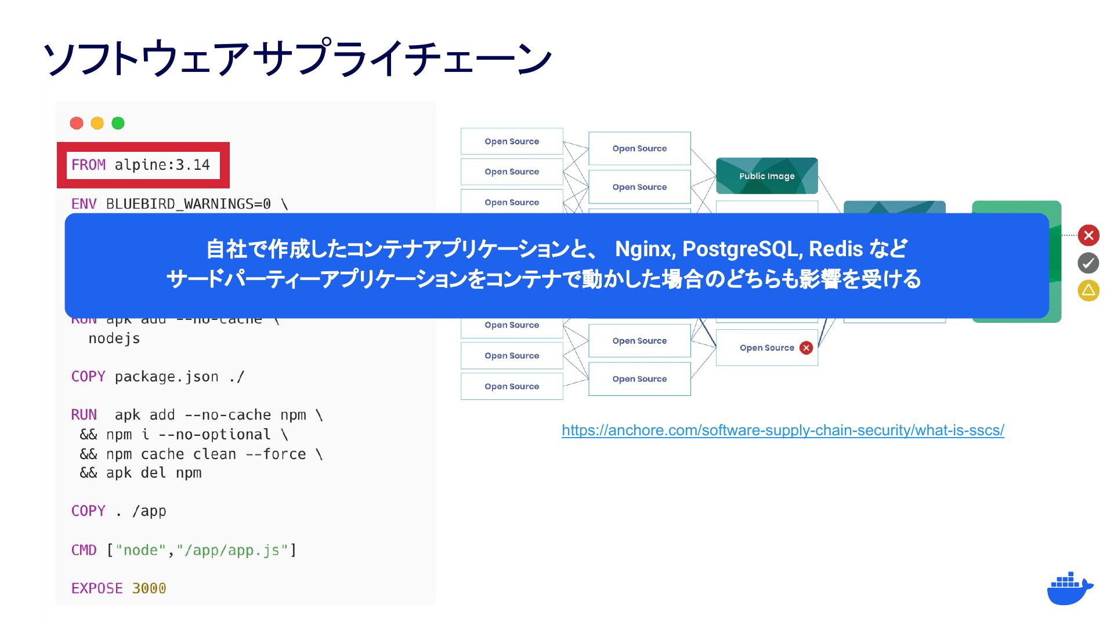1114x626 pixels.
Task: Click the 'ENV BLUEBIRD_WARNINGS=0 \' line
Action: click(x=180, y=204)
